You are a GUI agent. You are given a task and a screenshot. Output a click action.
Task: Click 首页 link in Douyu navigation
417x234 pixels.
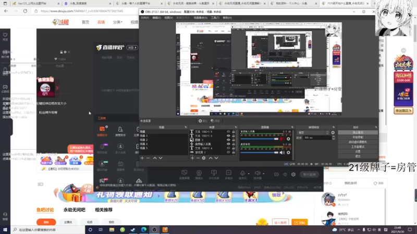point(85,22)
